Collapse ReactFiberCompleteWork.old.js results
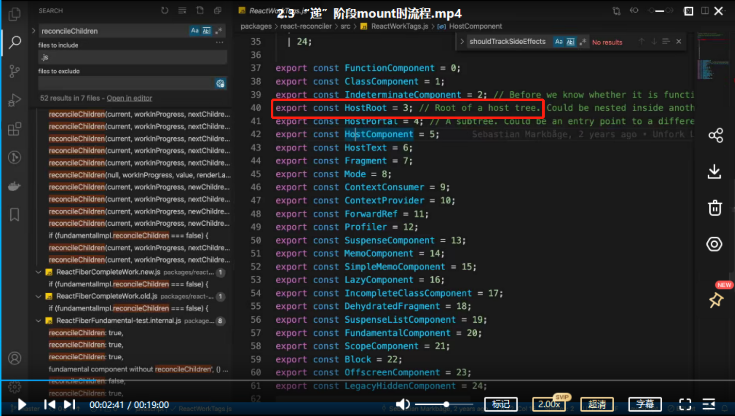Viewport: 735px width, 416px height. 39,296
